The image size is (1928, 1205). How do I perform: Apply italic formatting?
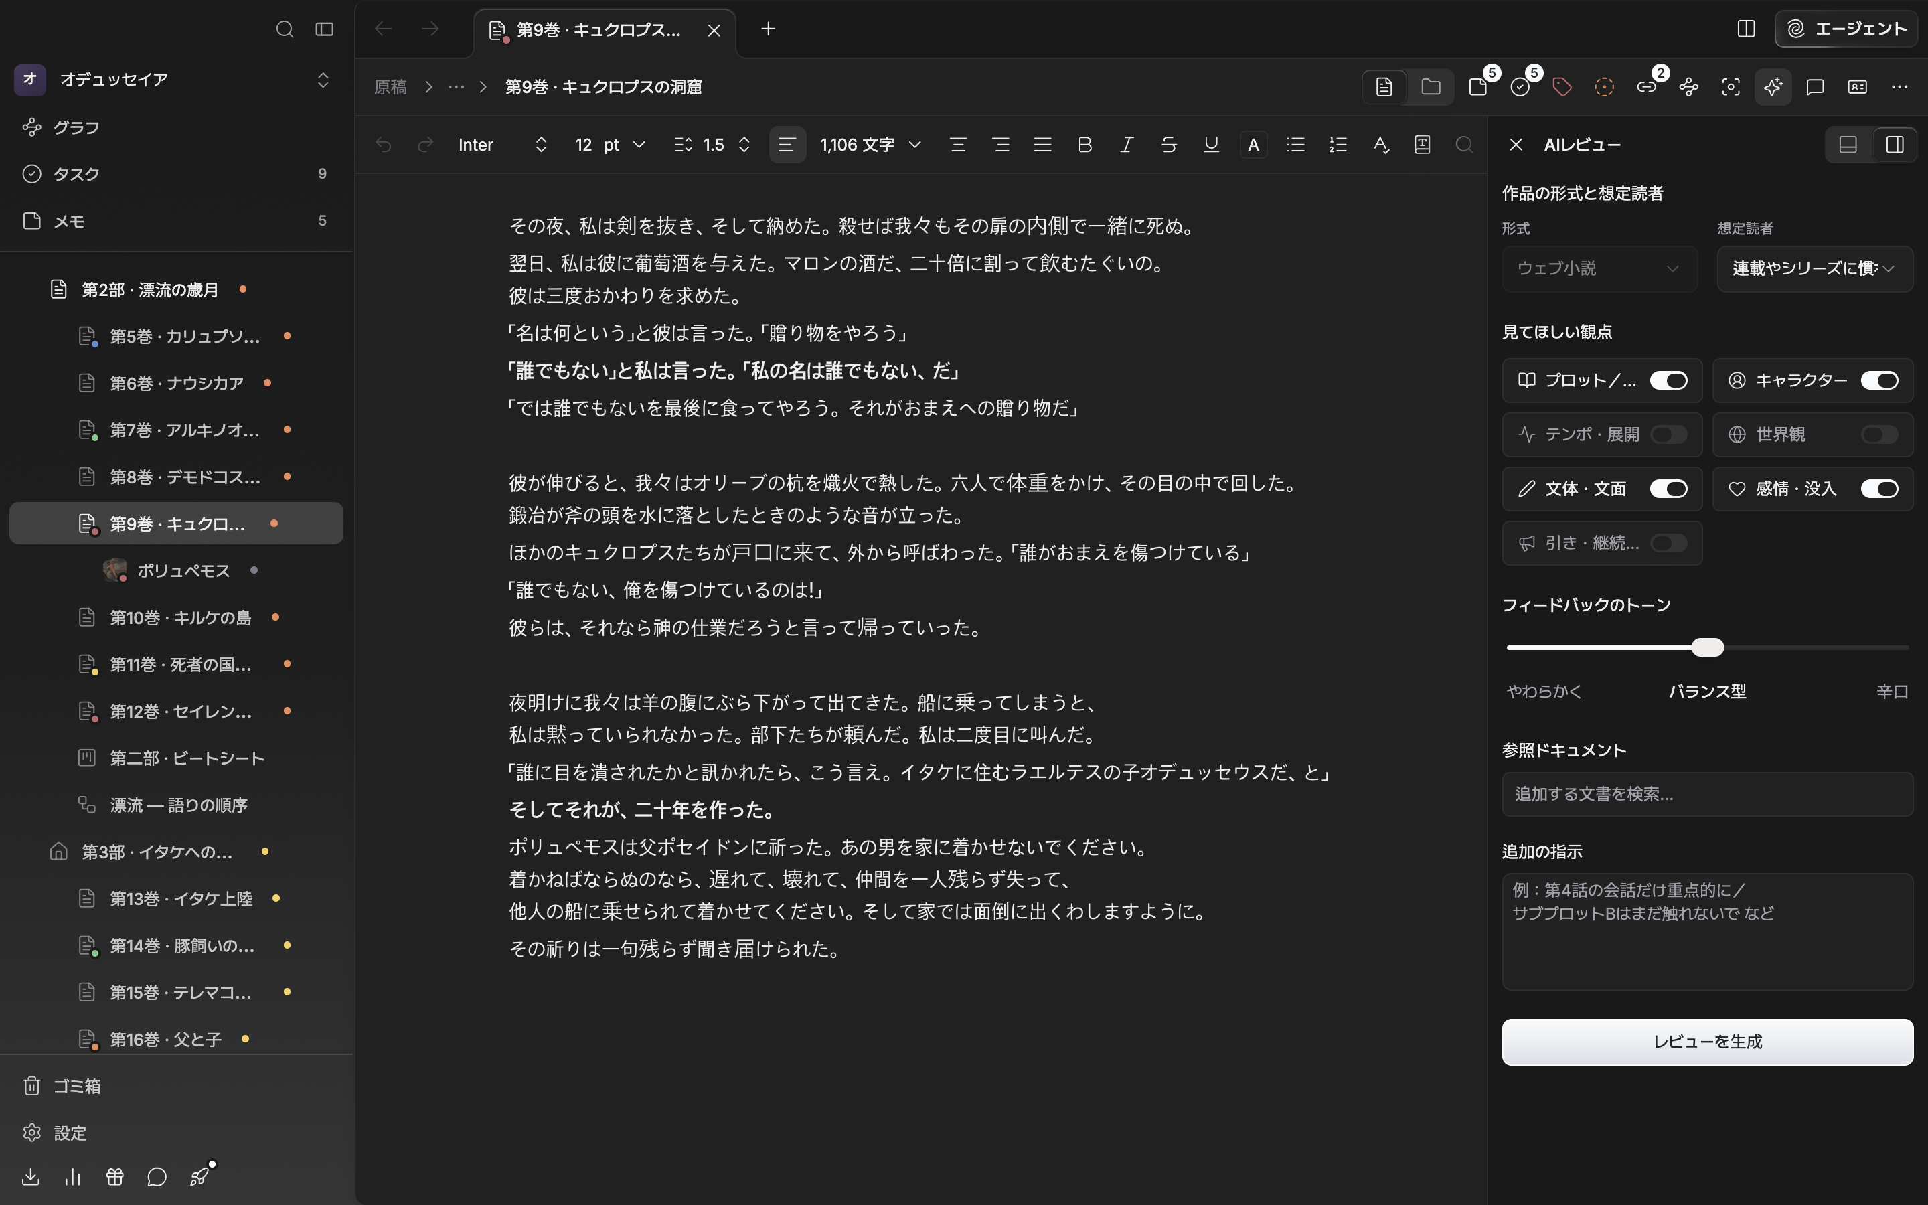pyautogui.click(x=1127, y=144)
